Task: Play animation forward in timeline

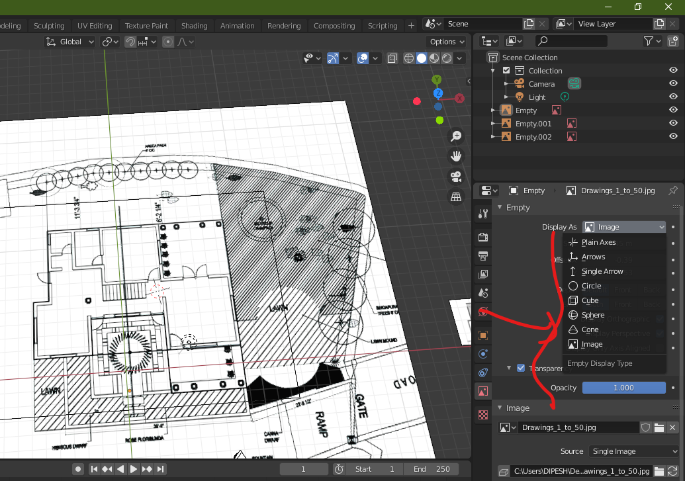Action: tap(134, 469)
